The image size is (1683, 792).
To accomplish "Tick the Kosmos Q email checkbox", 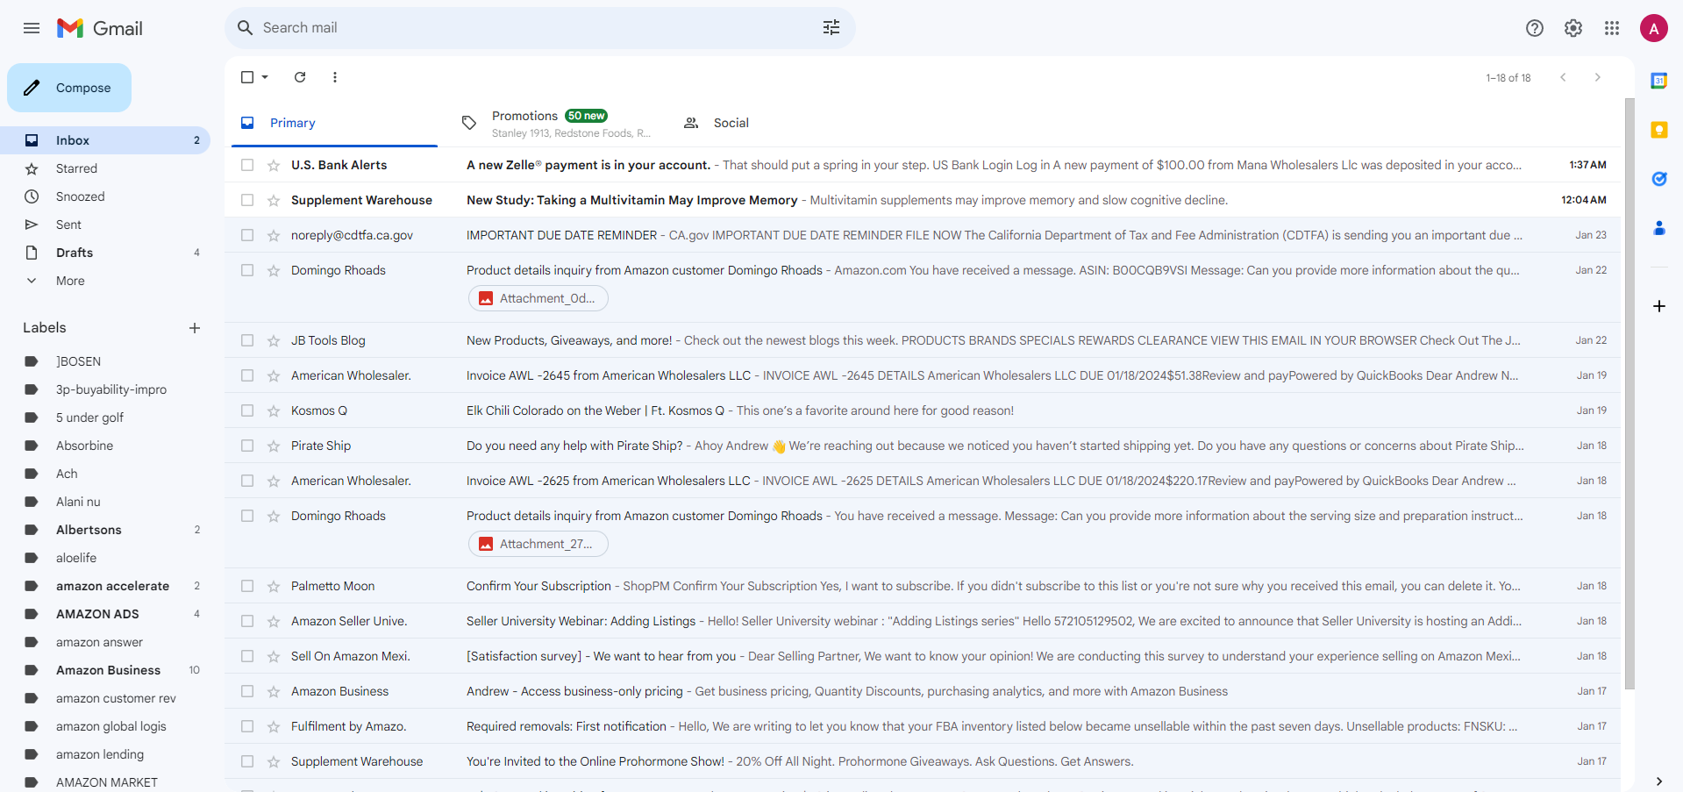I will (247, 410).
